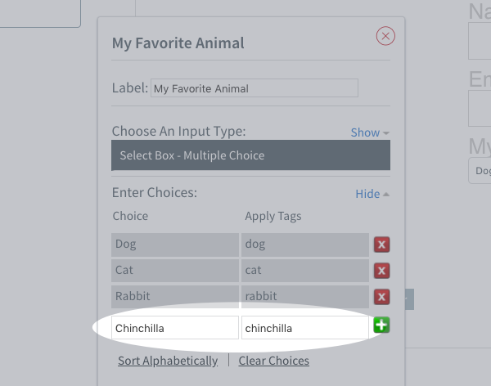Image resolution: width=491 pixels, height=386 pixels.
Task: Select the cat tag field
Action: 304,270
